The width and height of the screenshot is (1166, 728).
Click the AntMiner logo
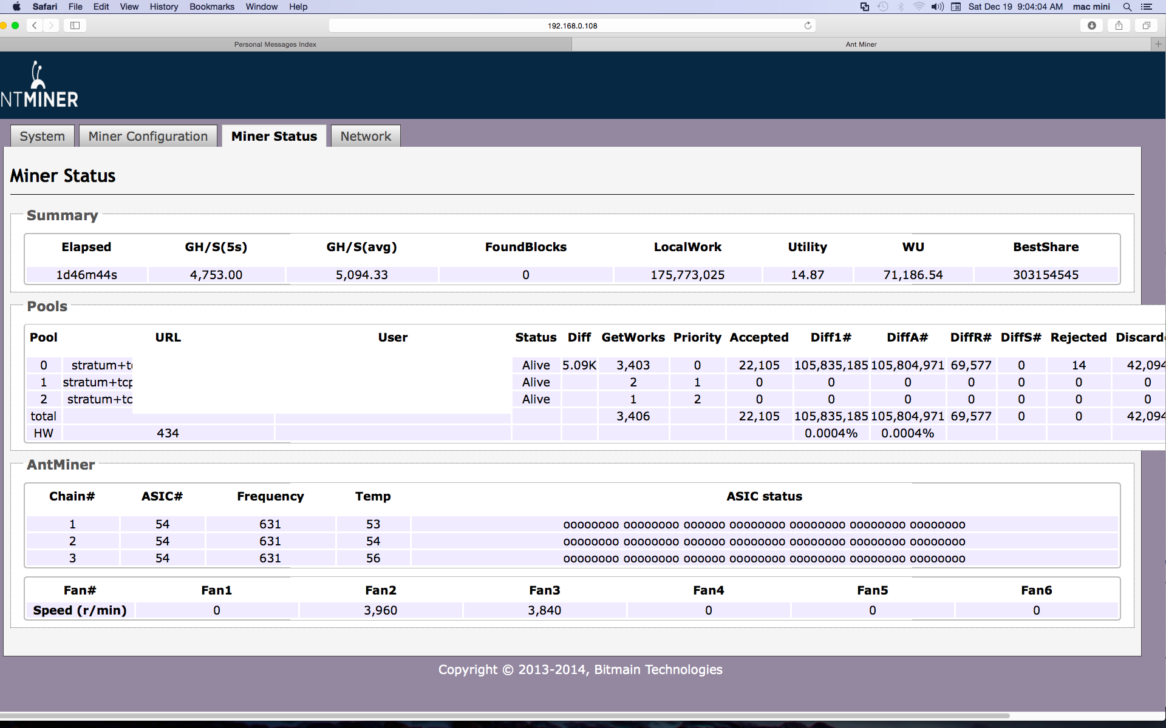(x=39, y=85)
